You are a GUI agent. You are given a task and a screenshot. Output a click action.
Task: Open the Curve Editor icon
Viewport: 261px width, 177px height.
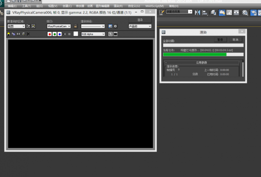[229, 12]
